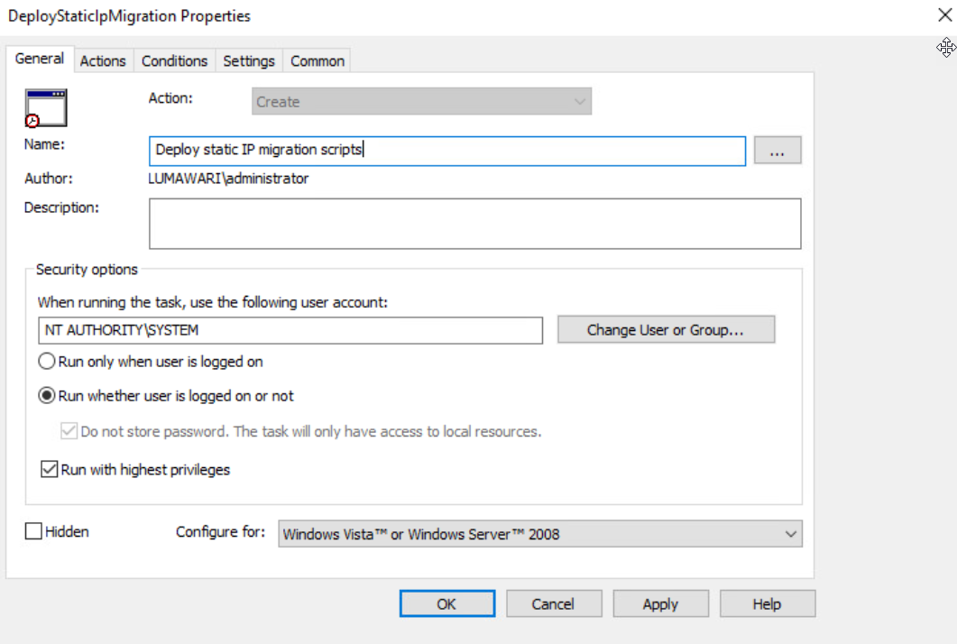
Task: Click the OK button
Action: [x=446, y=604]
